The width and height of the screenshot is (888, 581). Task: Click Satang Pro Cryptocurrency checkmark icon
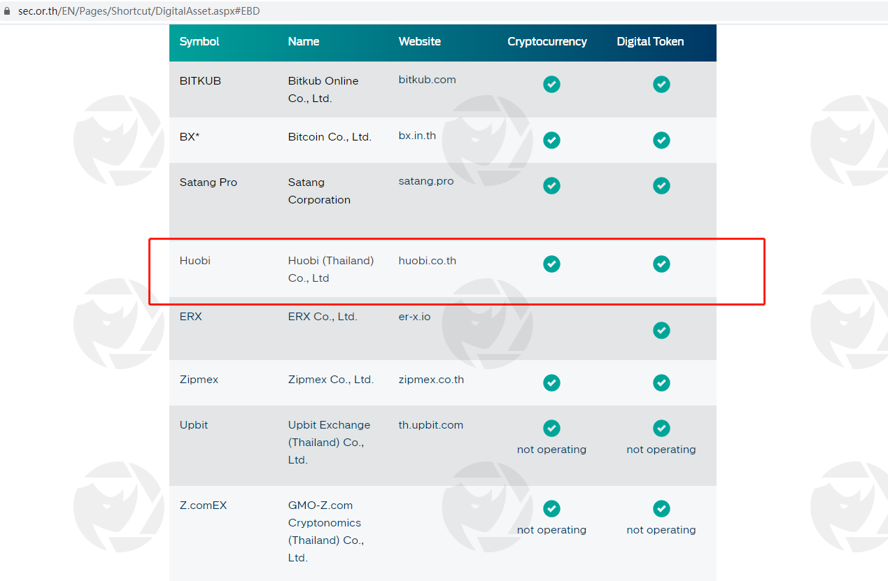(551, 185)
